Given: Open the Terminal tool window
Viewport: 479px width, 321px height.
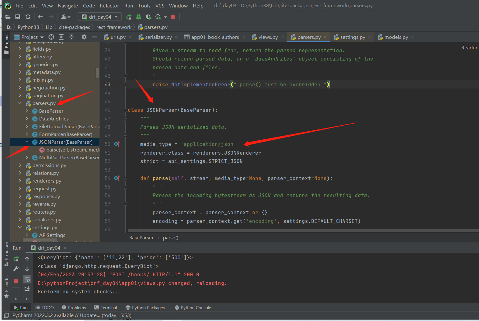Looking at the screenshot, I should pyautogui.click(x=105, y=308).
